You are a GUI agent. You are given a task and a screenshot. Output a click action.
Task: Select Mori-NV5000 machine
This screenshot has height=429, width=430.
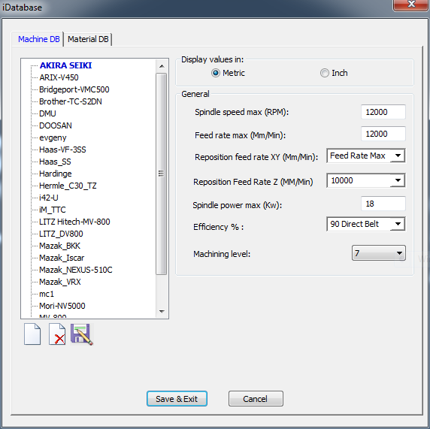[x=62, y=306]
